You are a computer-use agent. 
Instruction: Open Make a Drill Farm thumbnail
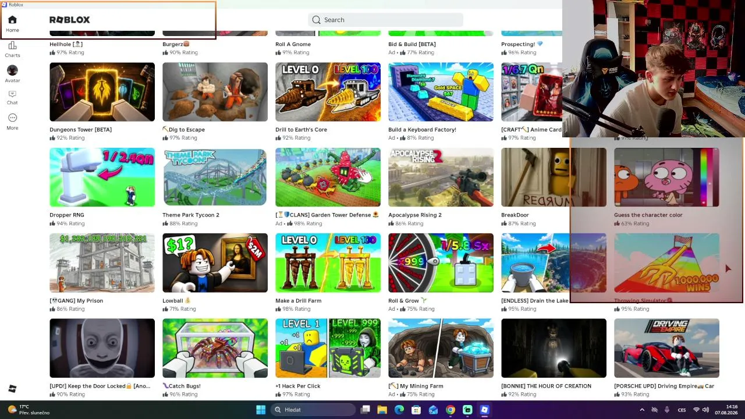coord(328,263)
